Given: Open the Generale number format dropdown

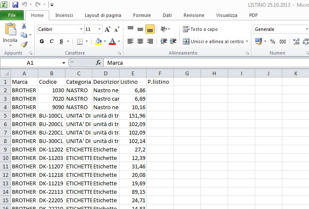Looking at the screenshot, I should pyautogui.click(x=306, y=29).
